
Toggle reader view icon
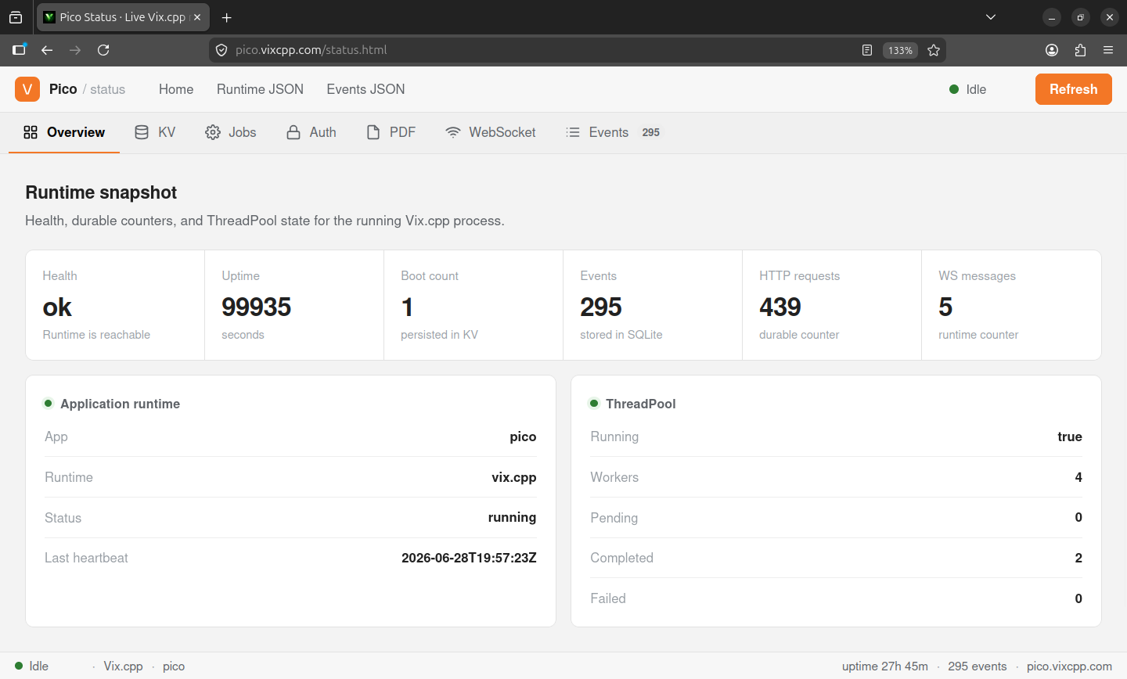[867, 50]
